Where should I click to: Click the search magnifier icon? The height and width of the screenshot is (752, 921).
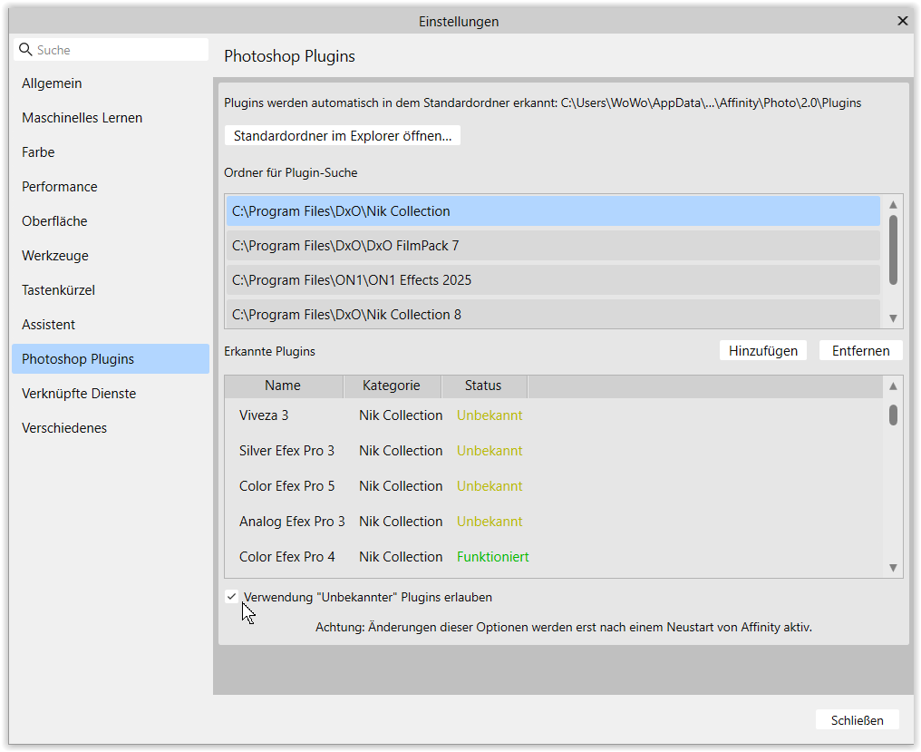25,50
